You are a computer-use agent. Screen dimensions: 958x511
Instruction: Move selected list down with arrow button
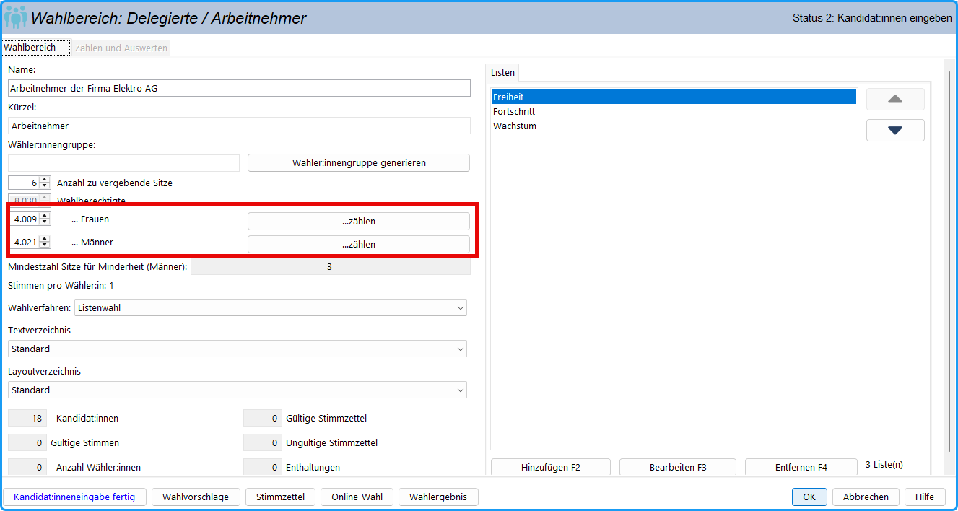(x=895, y=130)
